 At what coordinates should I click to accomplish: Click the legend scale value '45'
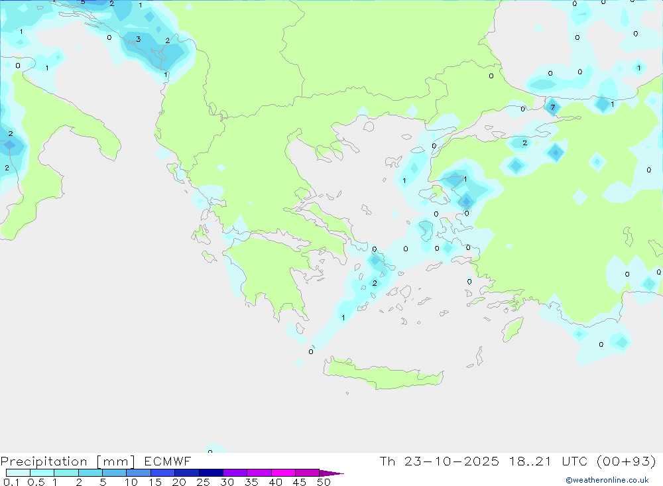pos(300,482)
